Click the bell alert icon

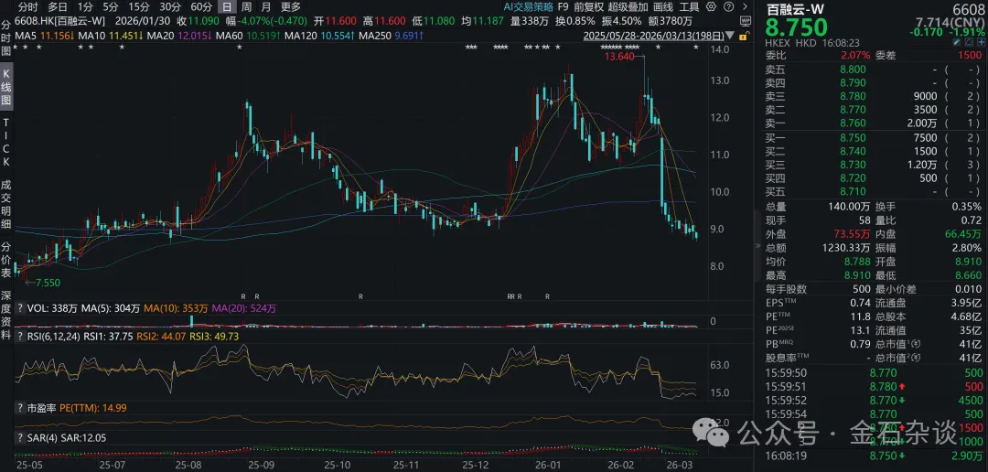click(x=969, y=42)
